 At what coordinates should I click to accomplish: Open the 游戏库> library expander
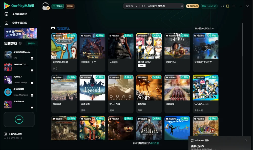(31, 44)
